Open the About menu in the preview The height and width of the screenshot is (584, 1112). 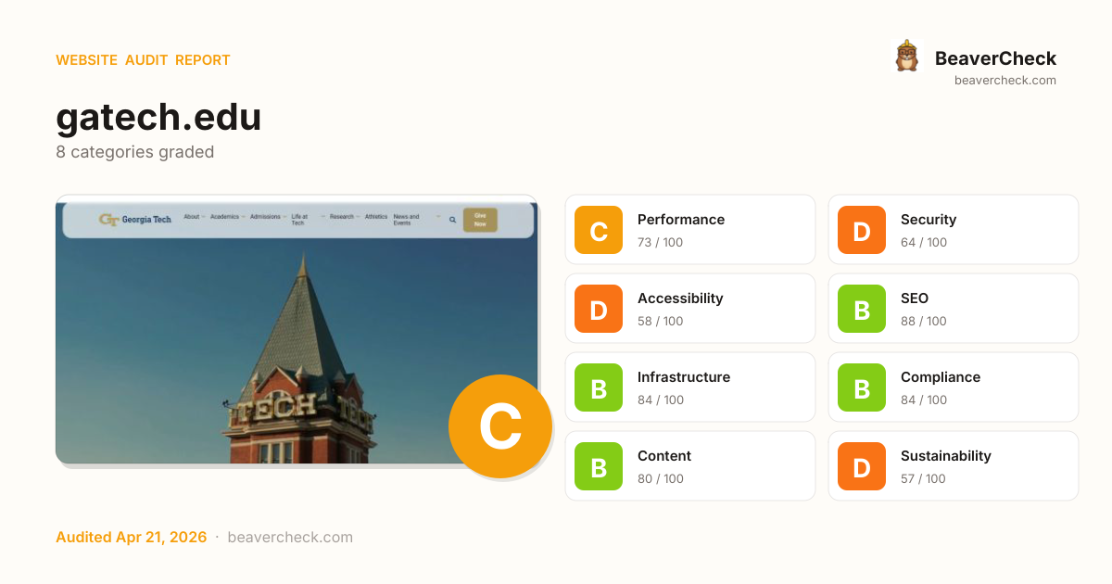(192, 217)
